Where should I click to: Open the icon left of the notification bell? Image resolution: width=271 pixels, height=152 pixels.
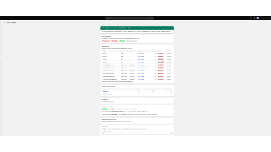point(251,18)
